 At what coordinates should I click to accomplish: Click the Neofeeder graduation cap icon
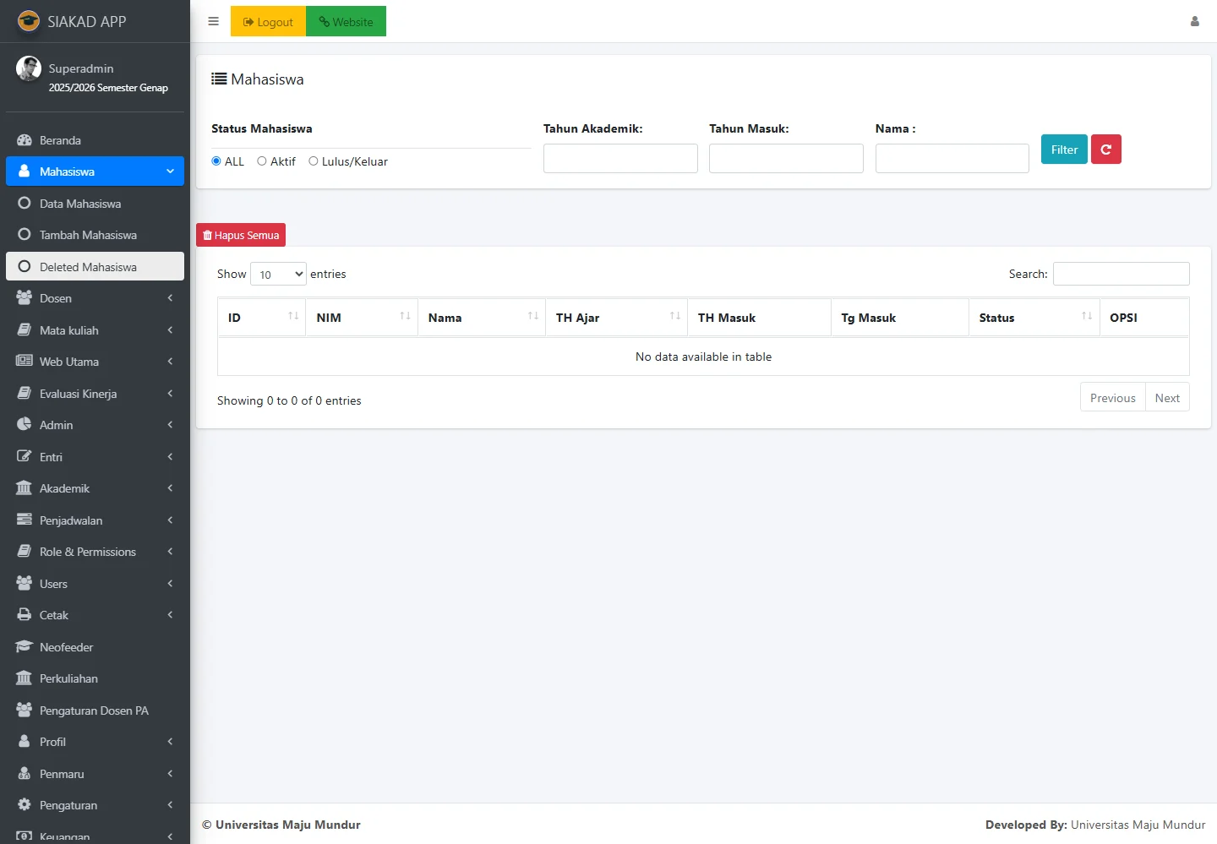click(x=25, y=647)
